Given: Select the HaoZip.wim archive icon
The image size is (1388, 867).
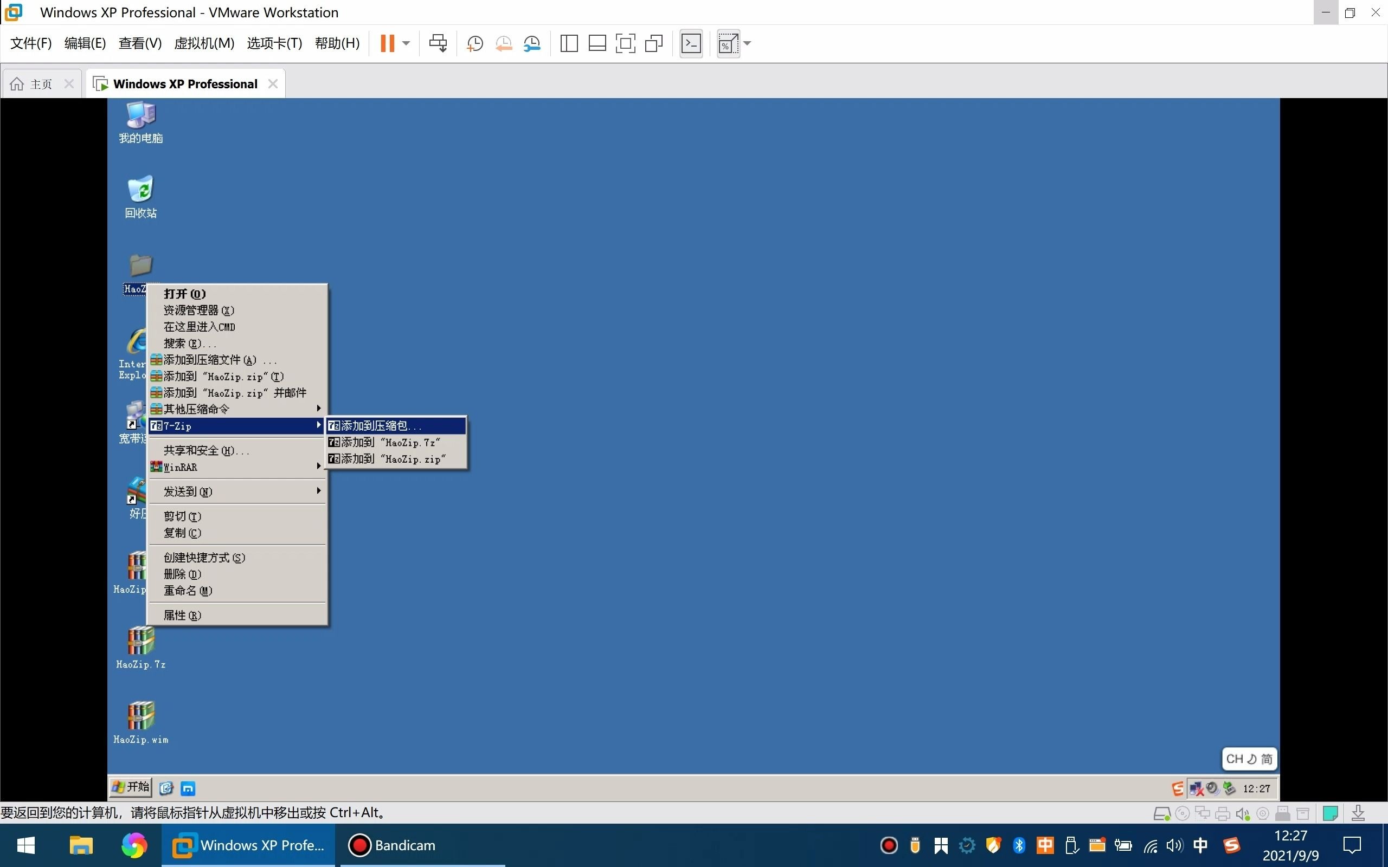Looking at the screenshot, I should click(140, 723).
